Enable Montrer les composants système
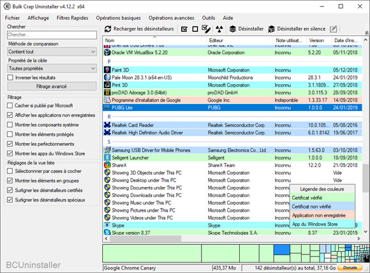This screenshot has height=273, width=370. (10, 124)
